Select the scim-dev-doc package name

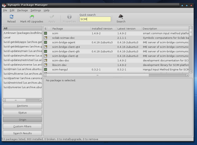61,61
